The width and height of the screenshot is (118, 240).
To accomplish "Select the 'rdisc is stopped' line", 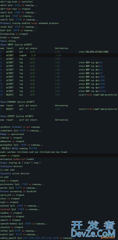I will pyautogui.click(x=10, y=199).
